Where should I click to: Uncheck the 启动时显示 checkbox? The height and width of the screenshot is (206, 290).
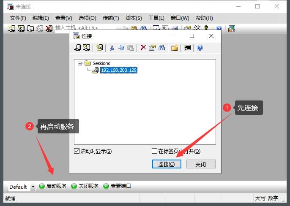[77, 151]
